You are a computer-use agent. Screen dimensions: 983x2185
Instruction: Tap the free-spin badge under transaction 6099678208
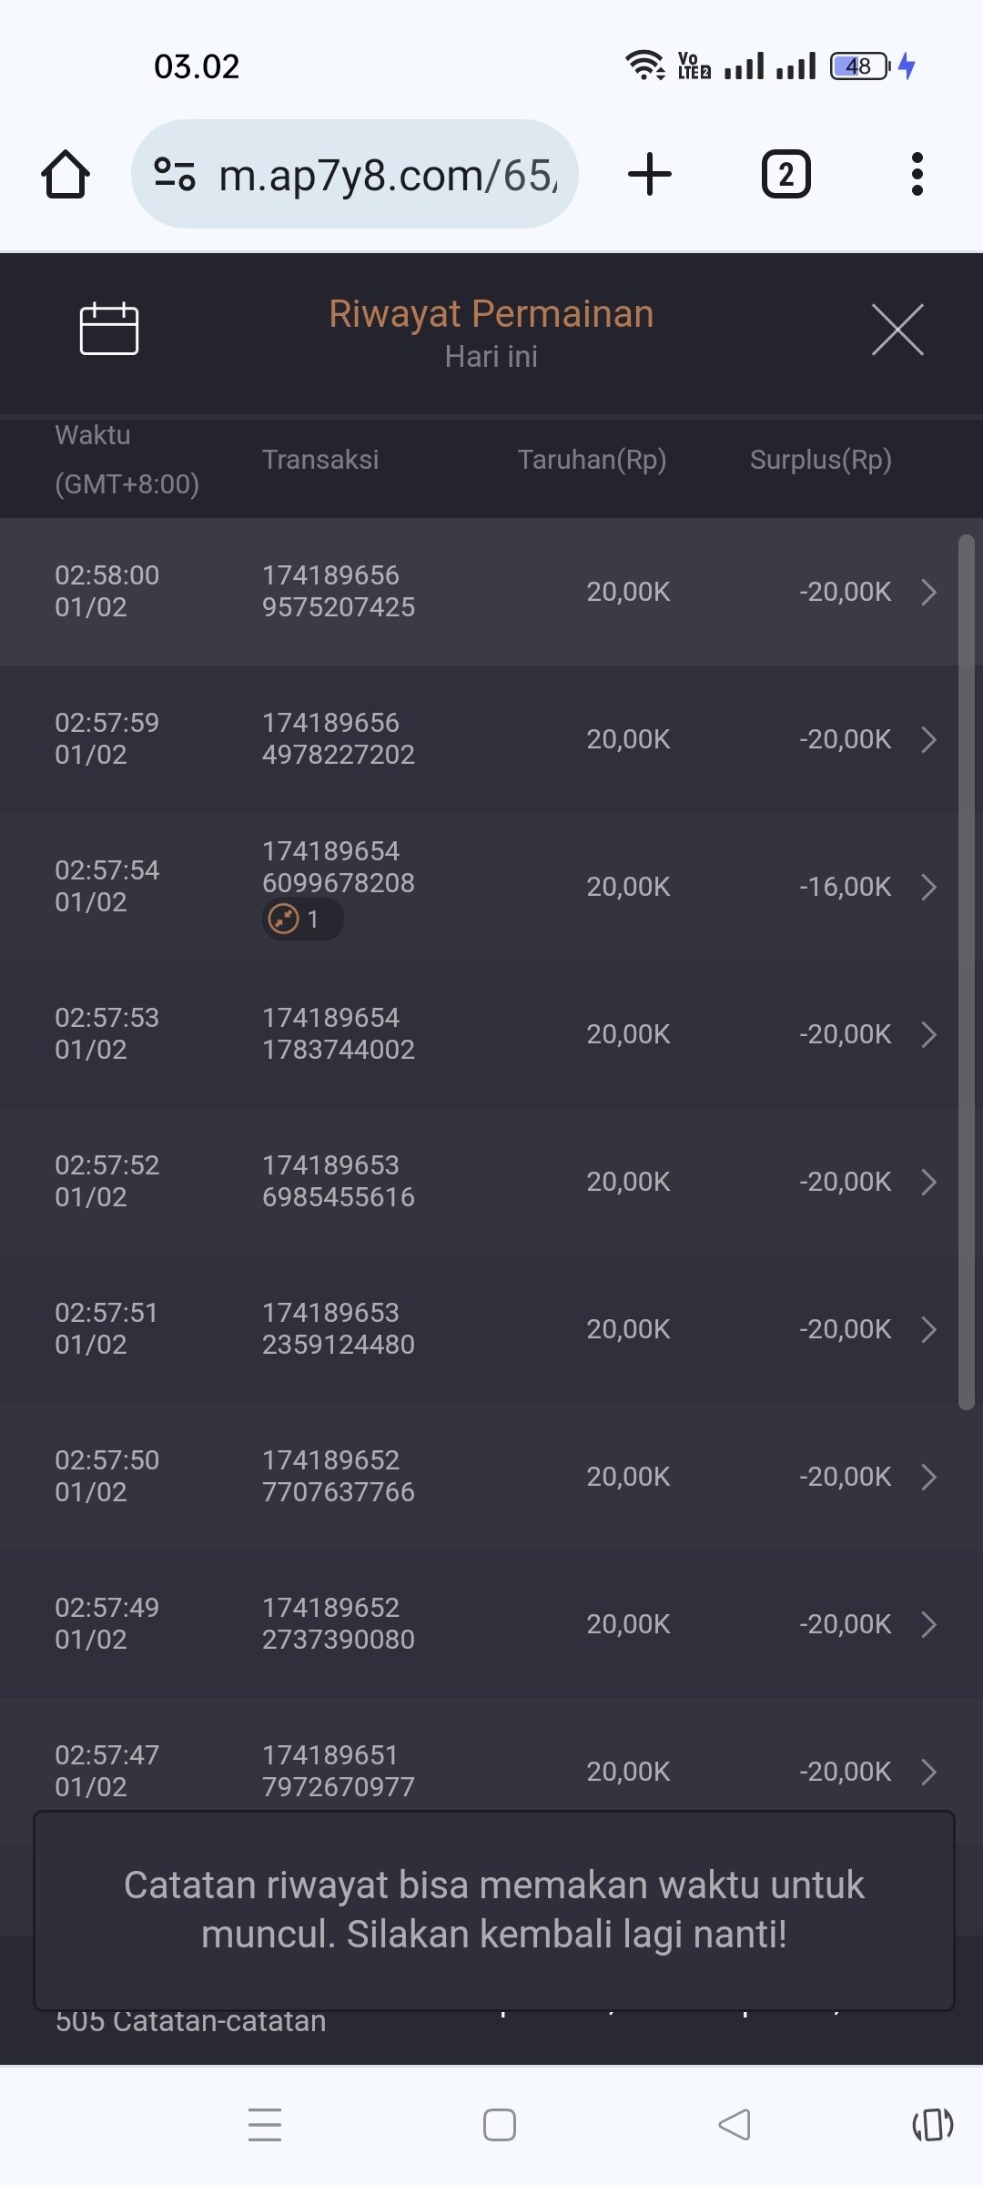302,920
